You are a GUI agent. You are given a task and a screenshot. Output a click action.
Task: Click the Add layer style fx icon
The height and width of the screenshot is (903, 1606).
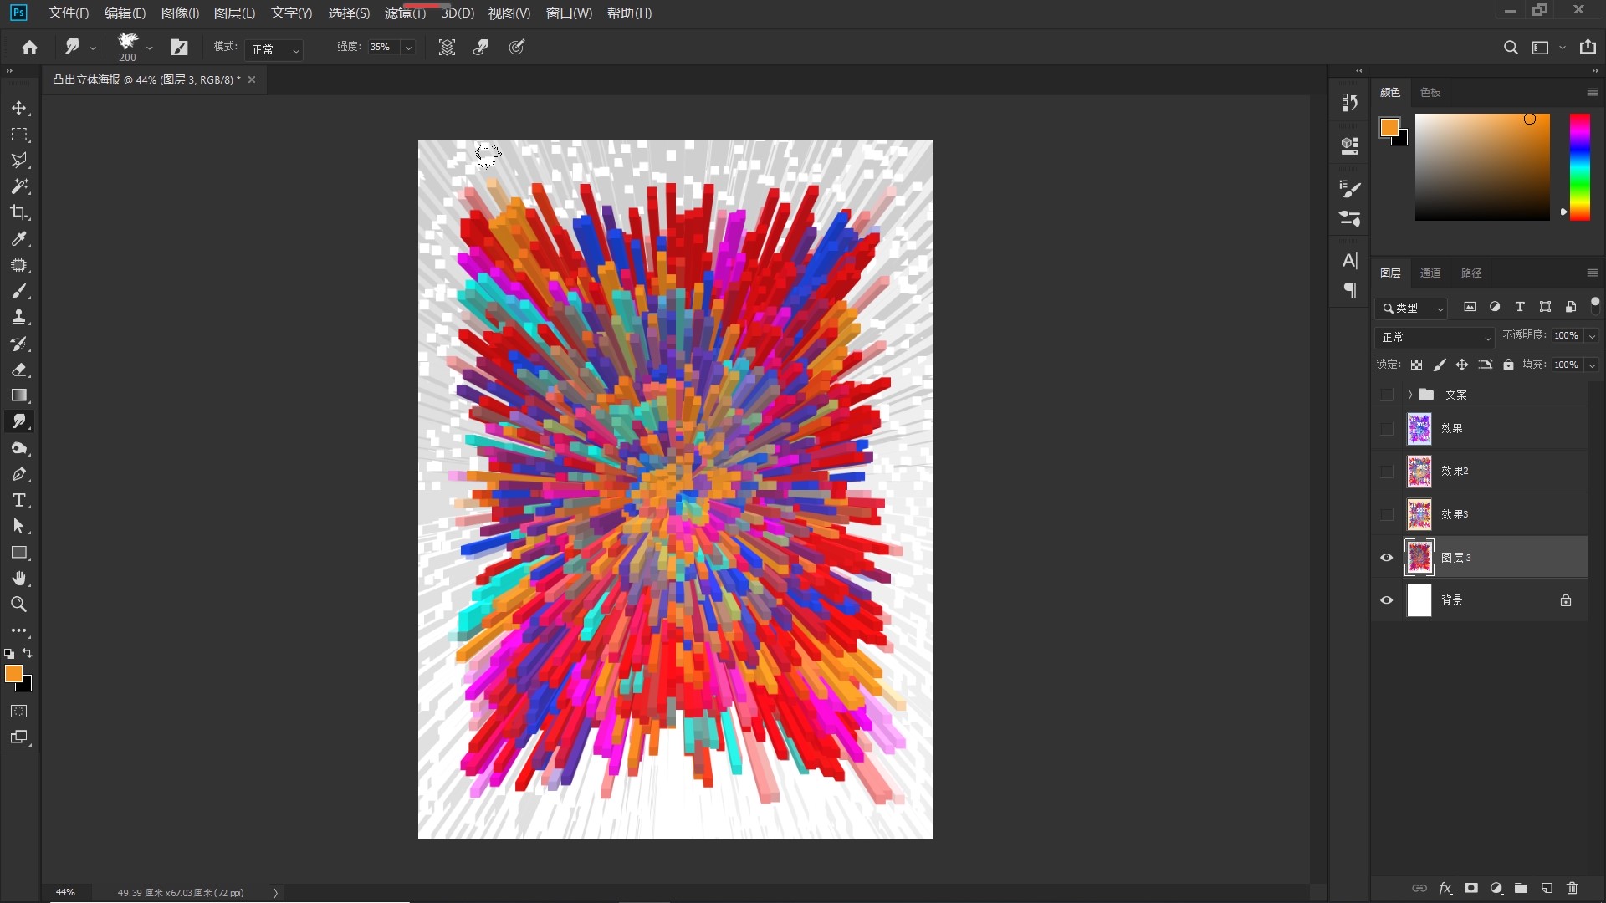(x=1445, y=888)
